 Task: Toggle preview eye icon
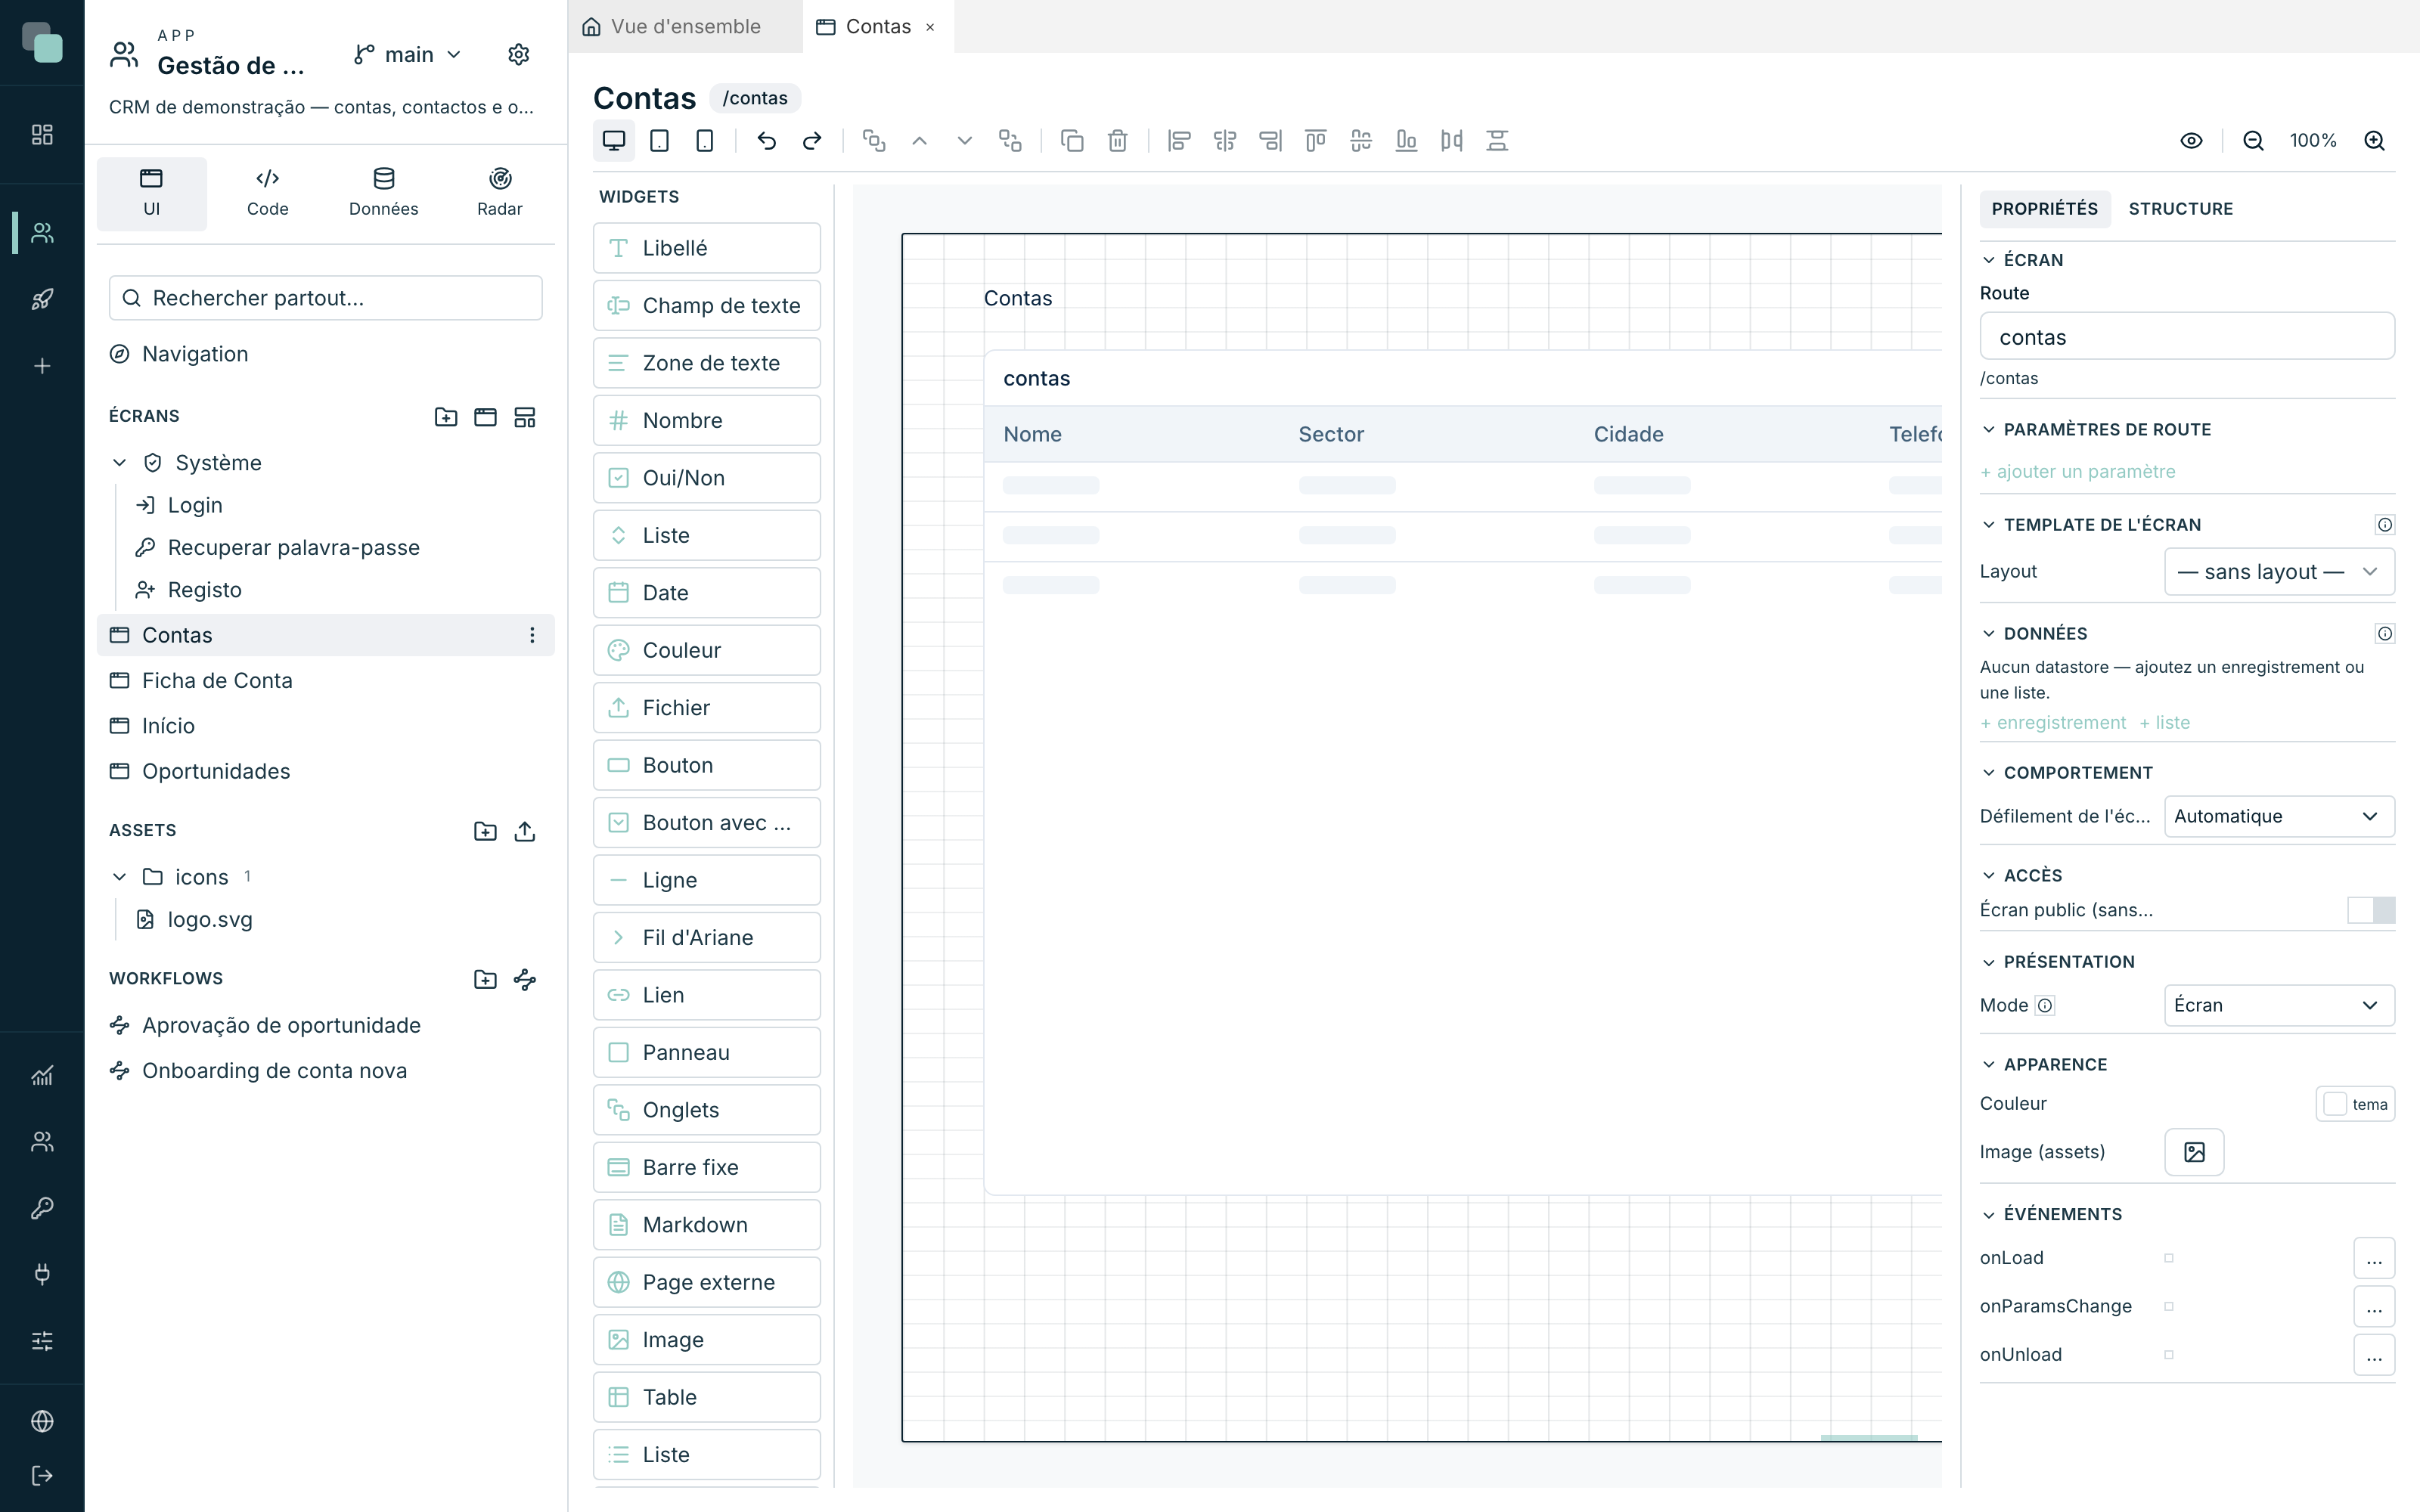point(2191,141)
